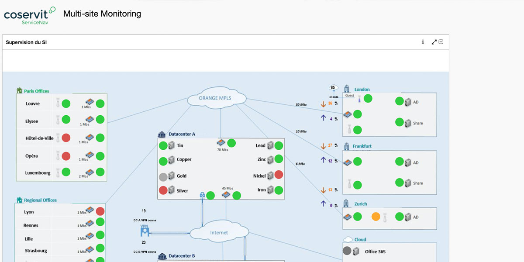
Task: Click the ORANGE MPLS cloud
Action: 215,99
